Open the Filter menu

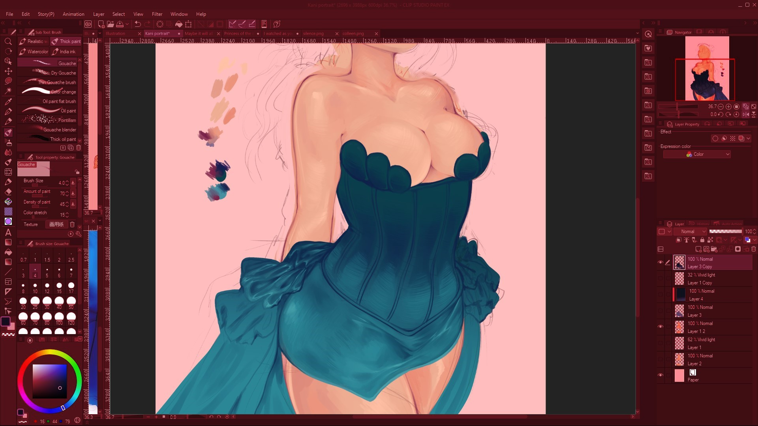[157, 14]
